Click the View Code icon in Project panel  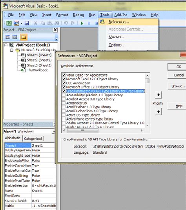pyautogui.click(x=8, y=37)
